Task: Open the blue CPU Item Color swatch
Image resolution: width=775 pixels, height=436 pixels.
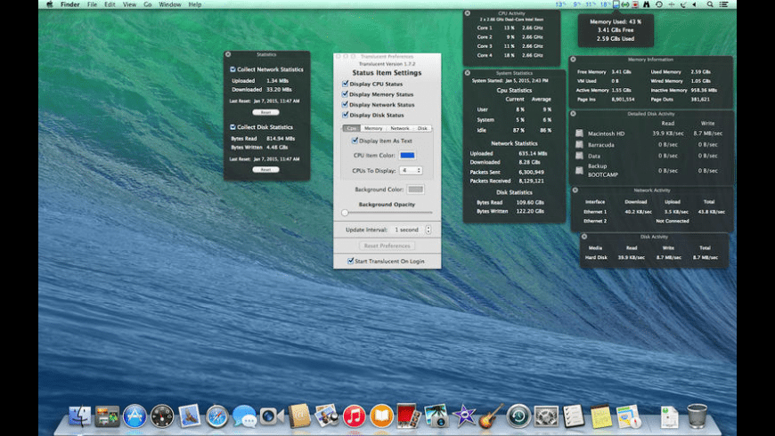Action: (x=407, y=155)
